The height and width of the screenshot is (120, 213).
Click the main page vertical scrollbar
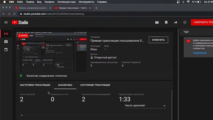[x=178, y=74]
